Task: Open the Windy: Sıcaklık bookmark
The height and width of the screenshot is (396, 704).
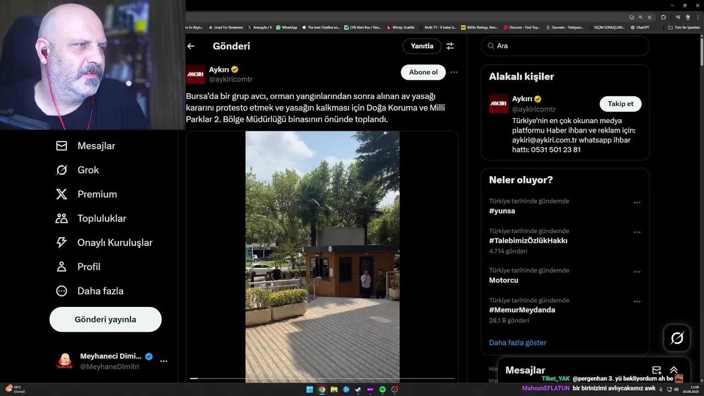Action: (x=401, y=27)
